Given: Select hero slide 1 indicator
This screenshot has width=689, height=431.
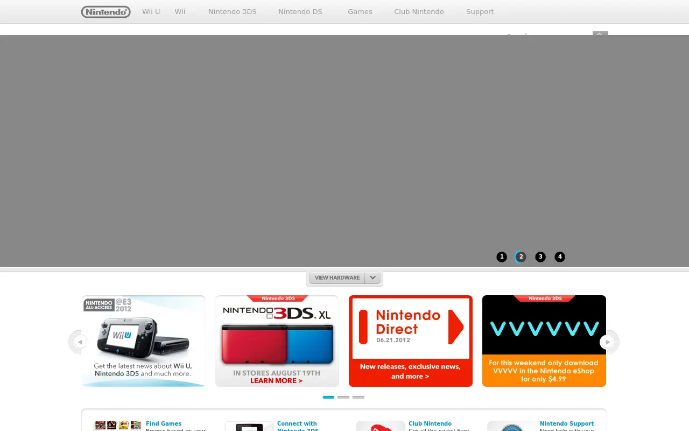Looking at the screenshot, I should (x=502, y=257).
